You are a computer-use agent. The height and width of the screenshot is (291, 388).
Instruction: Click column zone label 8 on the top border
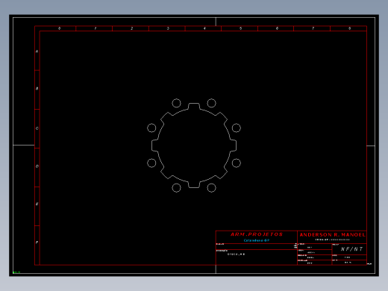pyautogui.click(x=349, y=28)
